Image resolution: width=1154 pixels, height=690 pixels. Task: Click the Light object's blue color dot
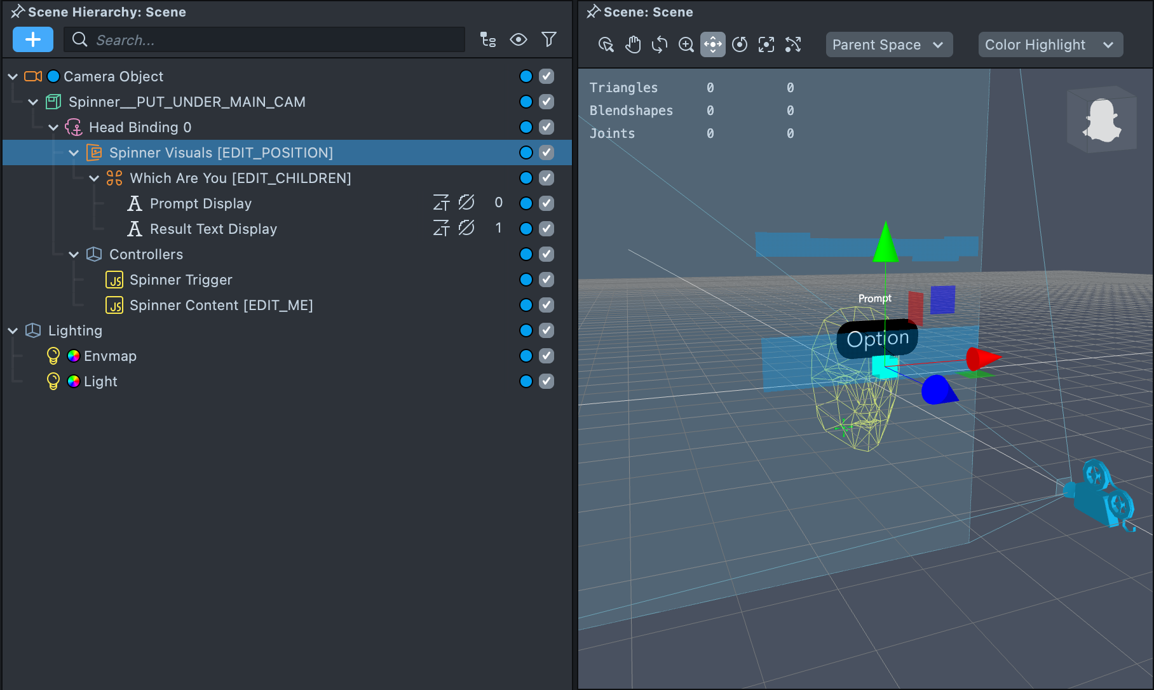(x=526, y=381)
